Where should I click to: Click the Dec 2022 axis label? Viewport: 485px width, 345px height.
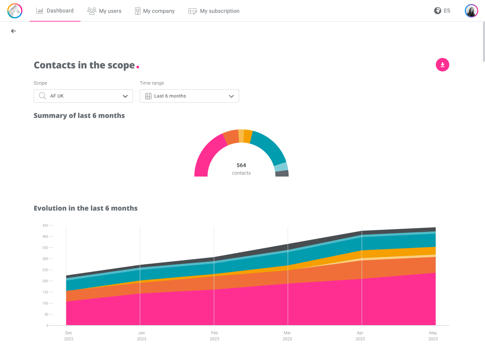point(69,336)
